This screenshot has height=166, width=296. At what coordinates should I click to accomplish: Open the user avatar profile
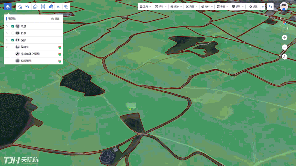click(x=284, y=6)
